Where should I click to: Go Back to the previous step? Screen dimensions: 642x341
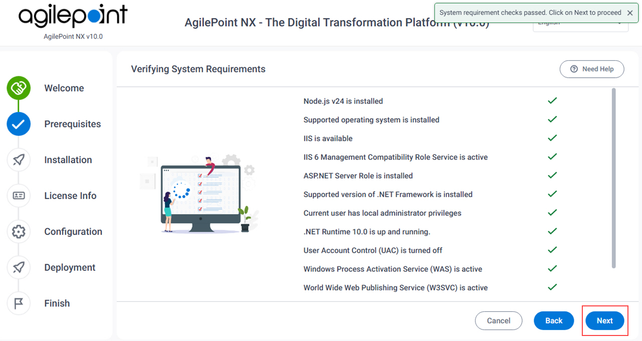(x=554, y=320)
